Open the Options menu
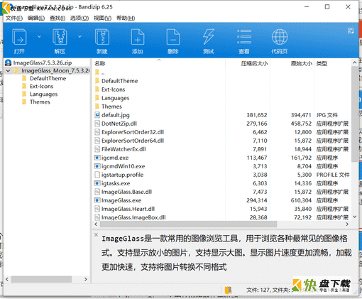The image size is (362, 299). [x=79, y=18]
